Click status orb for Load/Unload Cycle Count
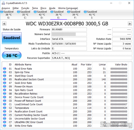Screen dimensions: 134x130 tap(4, 104)
